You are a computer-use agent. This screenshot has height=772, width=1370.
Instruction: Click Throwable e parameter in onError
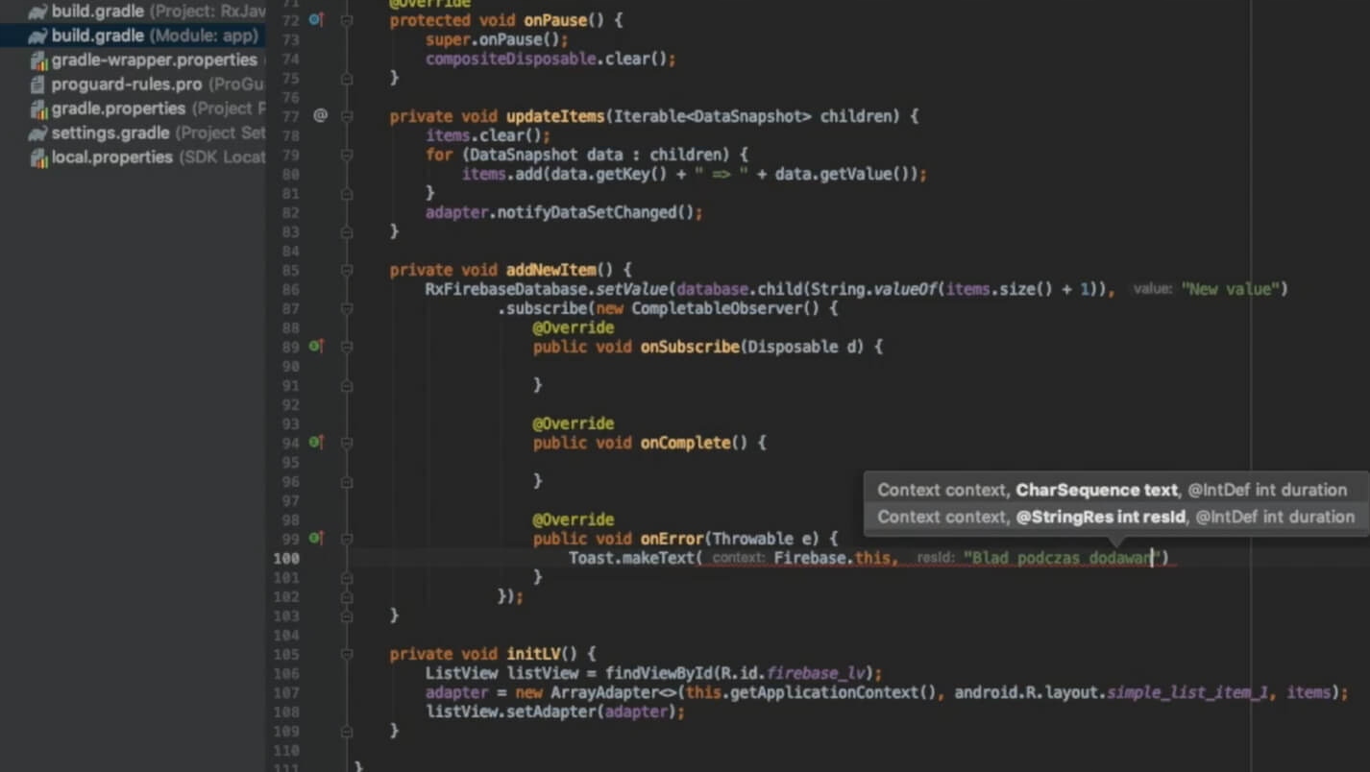[x=766, y=539]
